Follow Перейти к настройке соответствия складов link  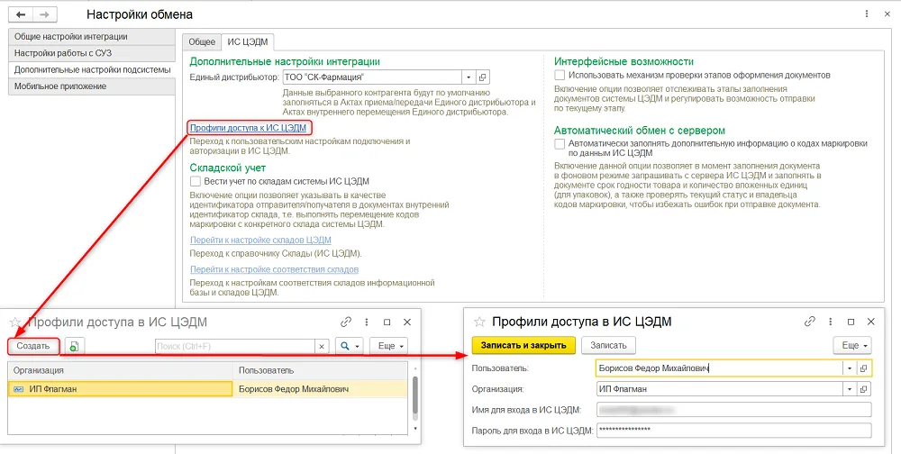point(274,269)
